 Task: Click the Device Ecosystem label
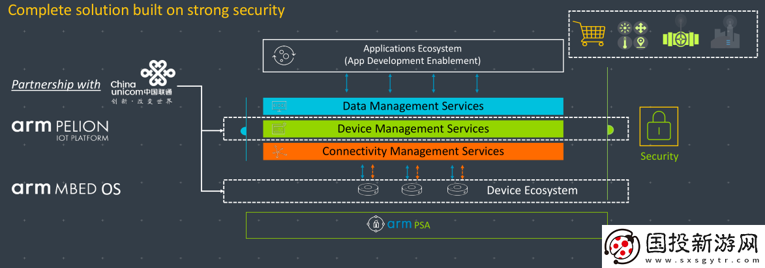pyautogui.click(x=532, y=190)
